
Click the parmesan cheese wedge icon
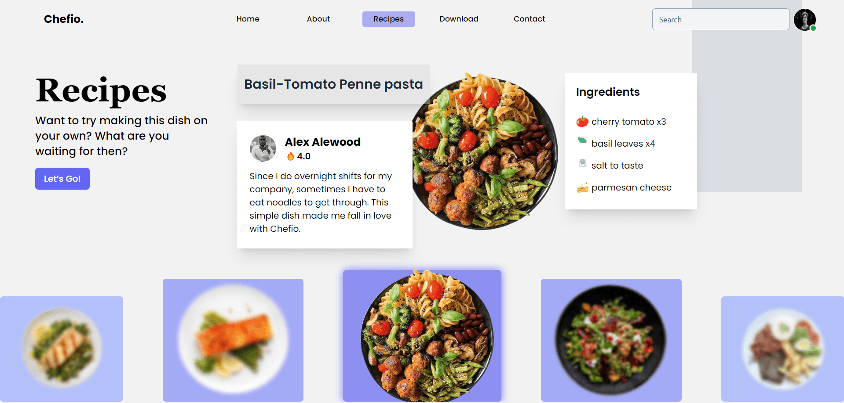583,187
